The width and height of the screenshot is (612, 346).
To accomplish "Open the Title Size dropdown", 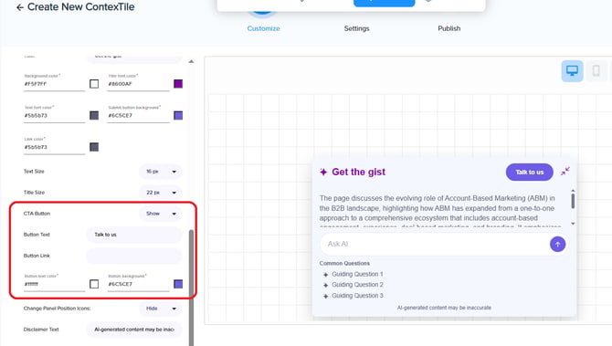I will tap(161, 193).
